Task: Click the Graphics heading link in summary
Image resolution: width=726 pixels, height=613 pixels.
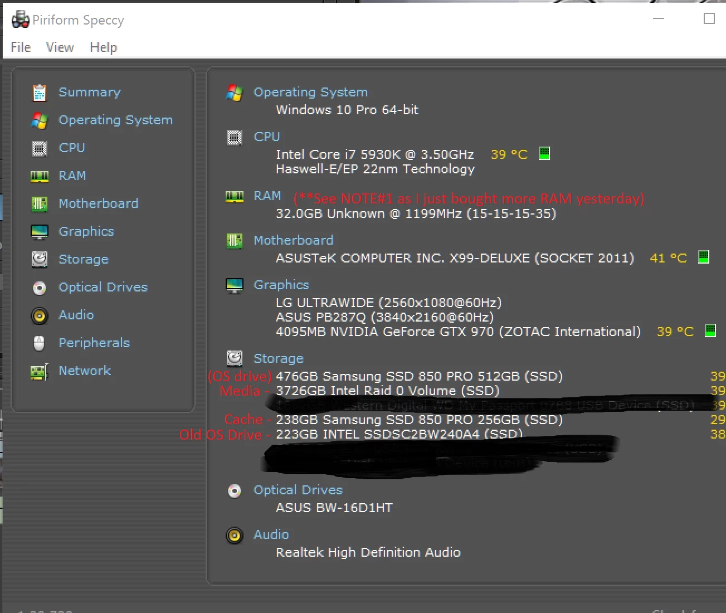Action: tap(281, 285)
